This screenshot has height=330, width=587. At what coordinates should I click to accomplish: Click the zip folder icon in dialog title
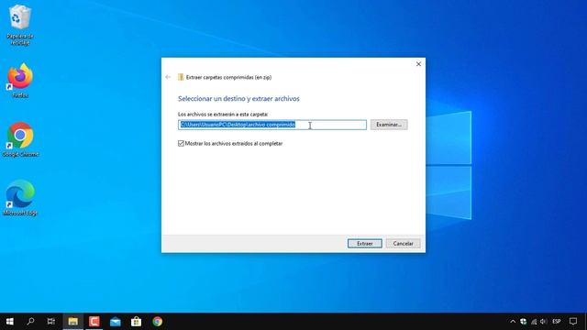(181, 77)
